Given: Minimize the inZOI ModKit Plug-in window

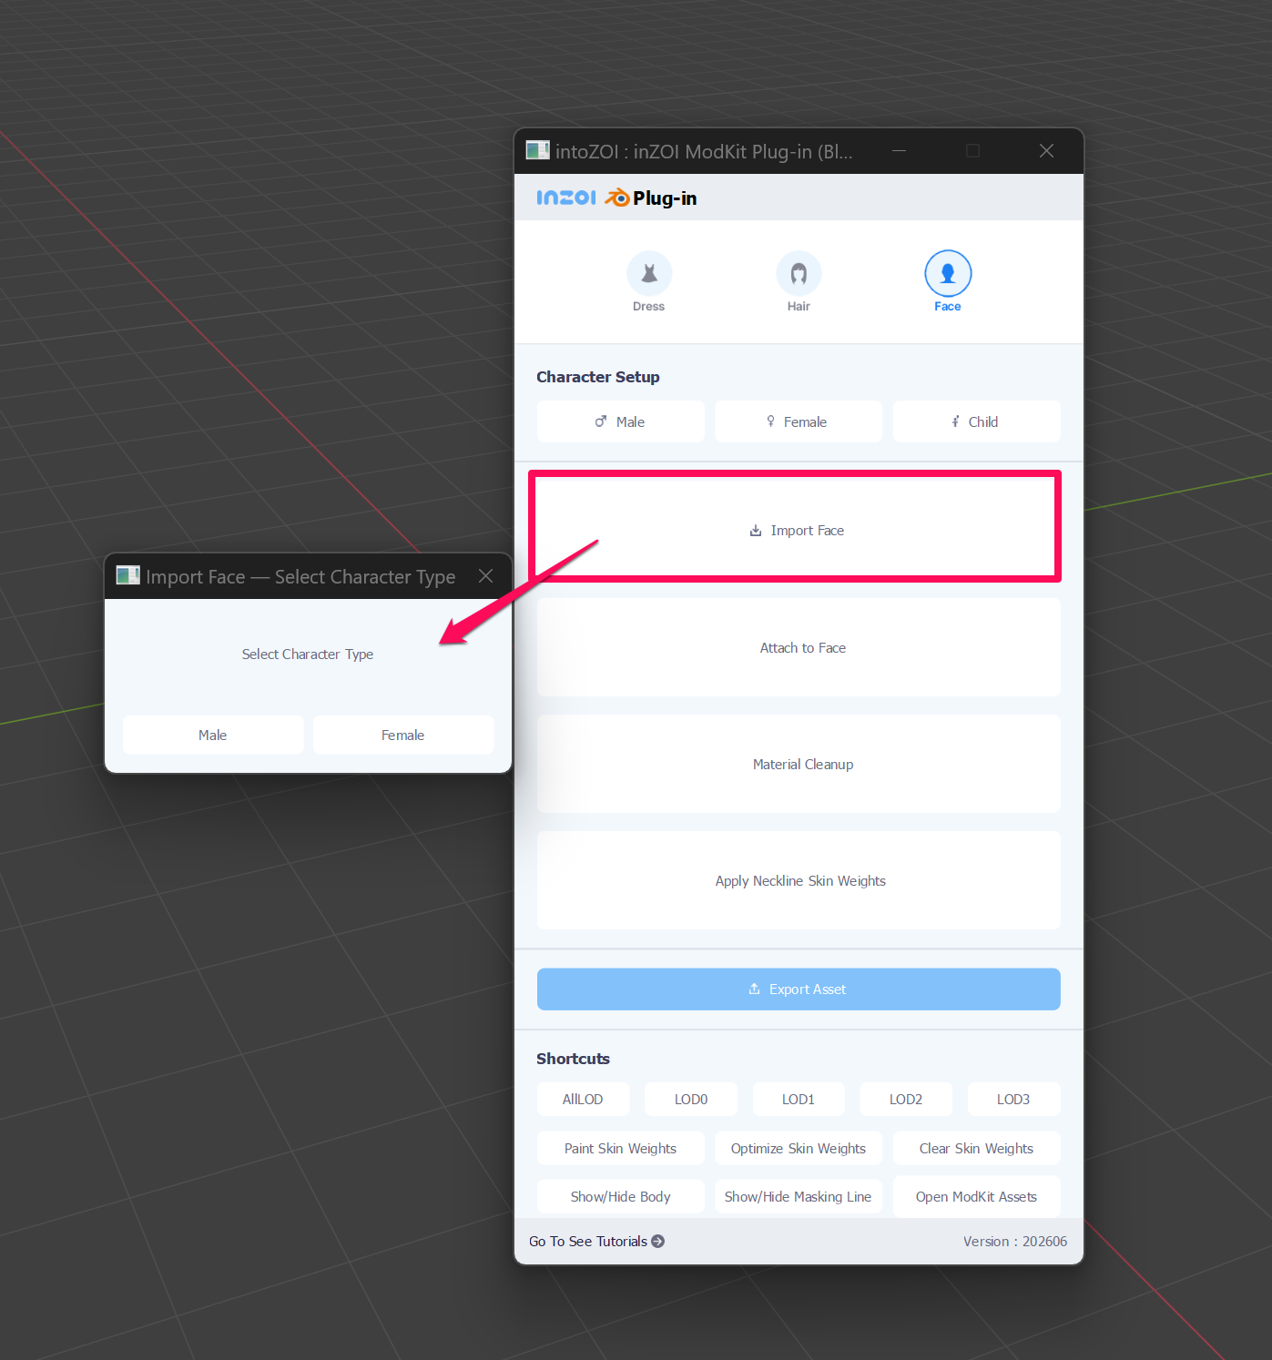Looking at the screenshot, I should click(x=899, y=150).
